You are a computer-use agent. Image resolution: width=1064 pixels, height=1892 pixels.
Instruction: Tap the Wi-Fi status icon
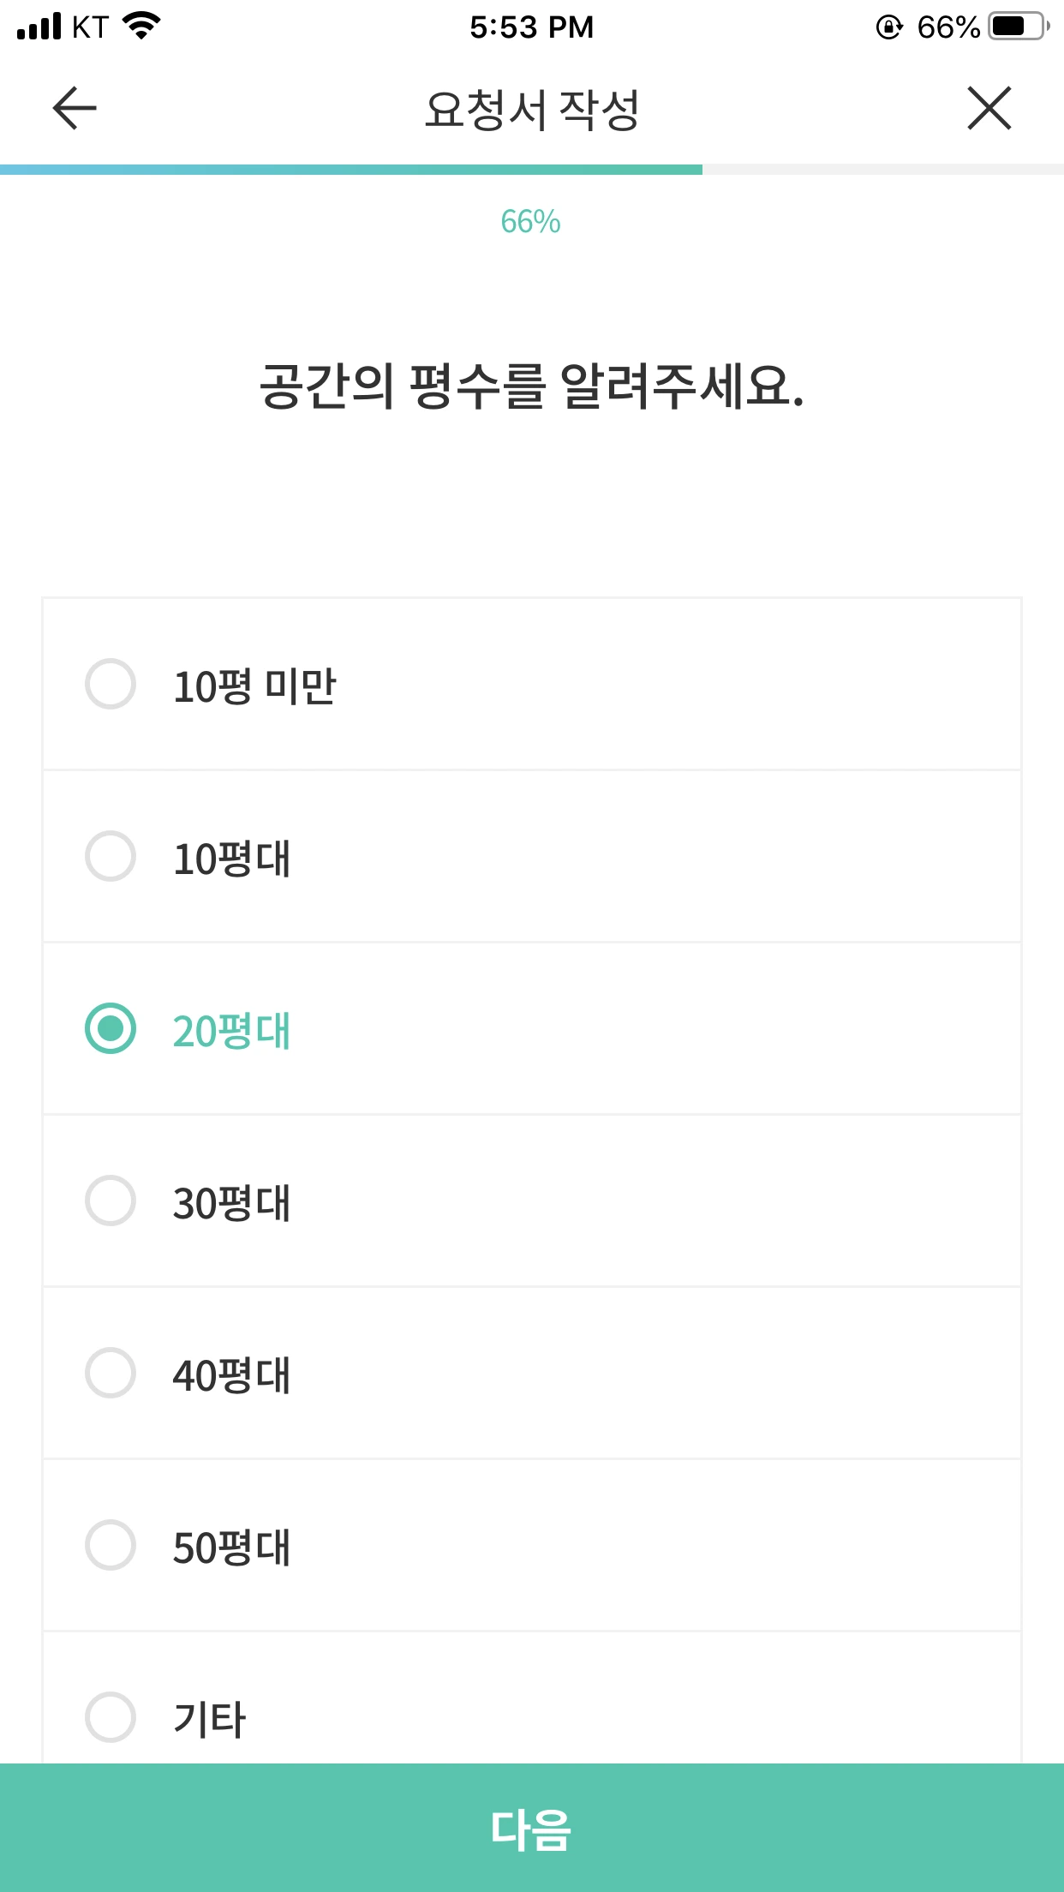click(142, 26)
